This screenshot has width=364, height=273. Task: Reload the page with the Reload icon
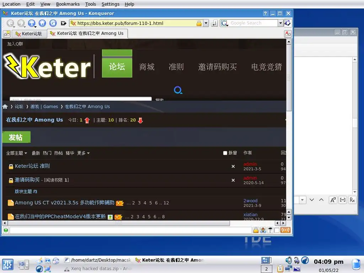tap(53, 23)
